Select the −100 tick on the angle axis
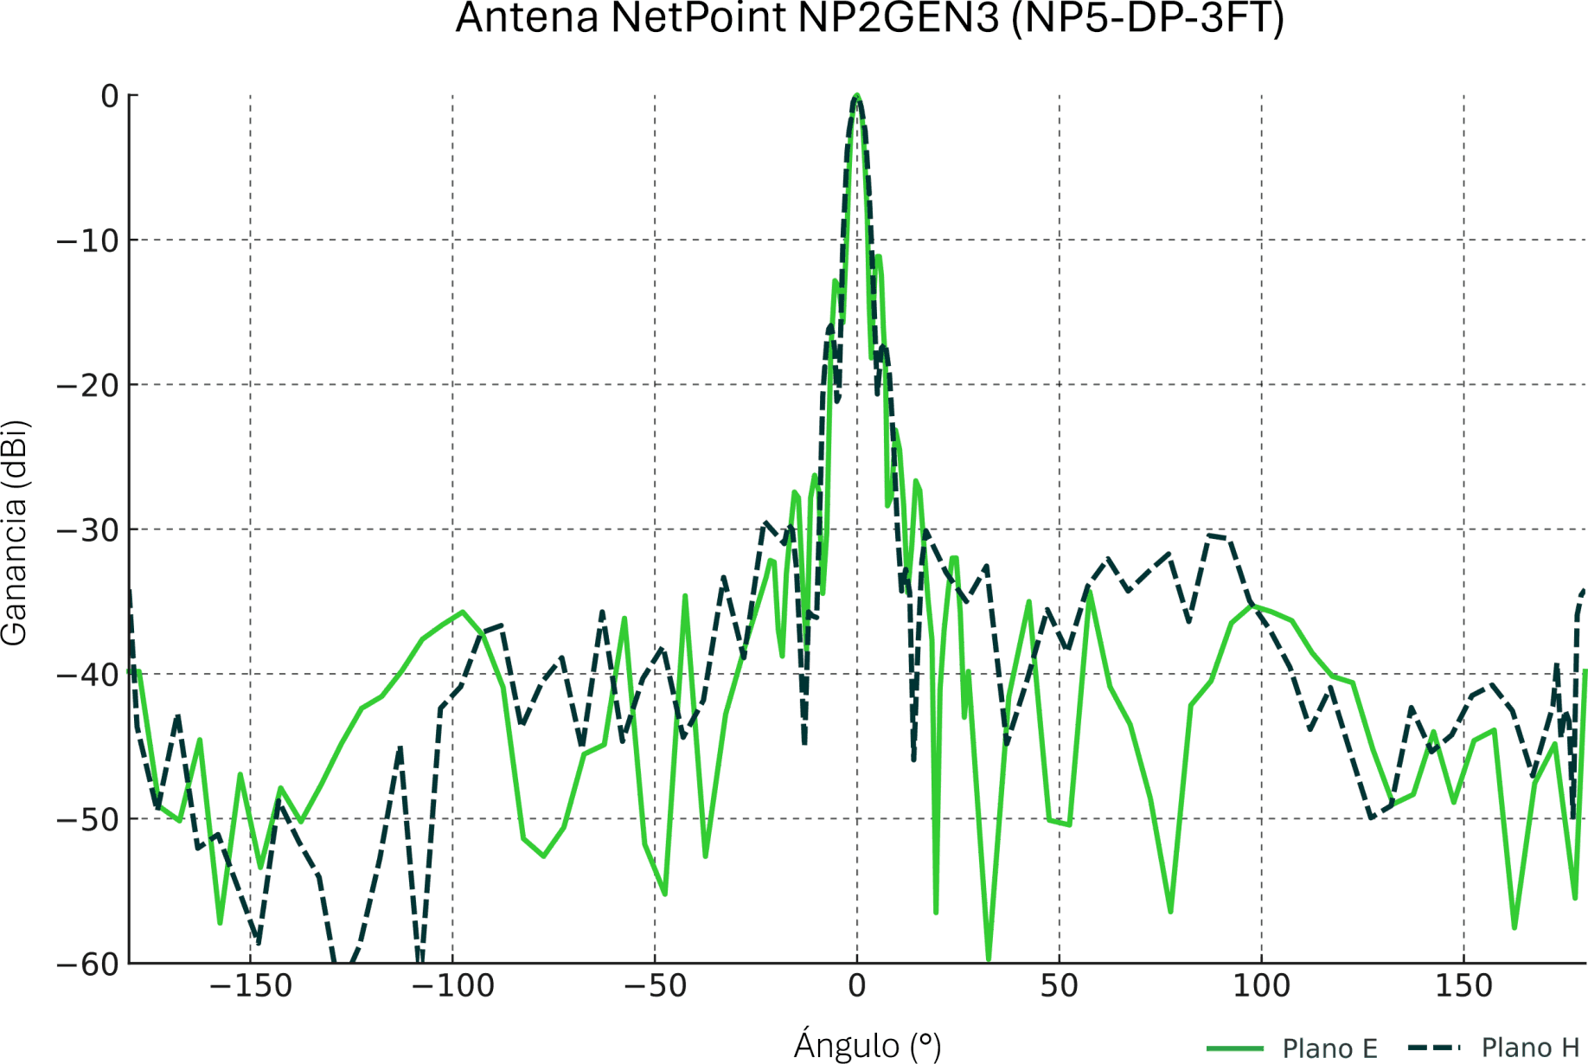This screenshot has width=1588, height=1064. [452, 986]
